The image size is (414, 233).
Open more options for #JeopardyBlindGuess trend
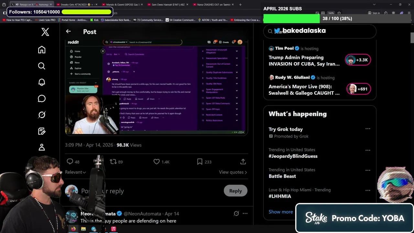[368, 150]
